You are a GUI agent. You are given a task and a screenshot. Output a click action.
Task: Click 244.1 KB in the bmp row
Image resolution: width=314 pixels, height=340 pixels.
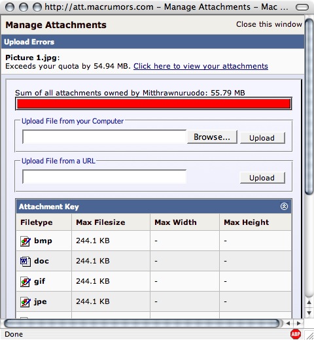[93, 241]
